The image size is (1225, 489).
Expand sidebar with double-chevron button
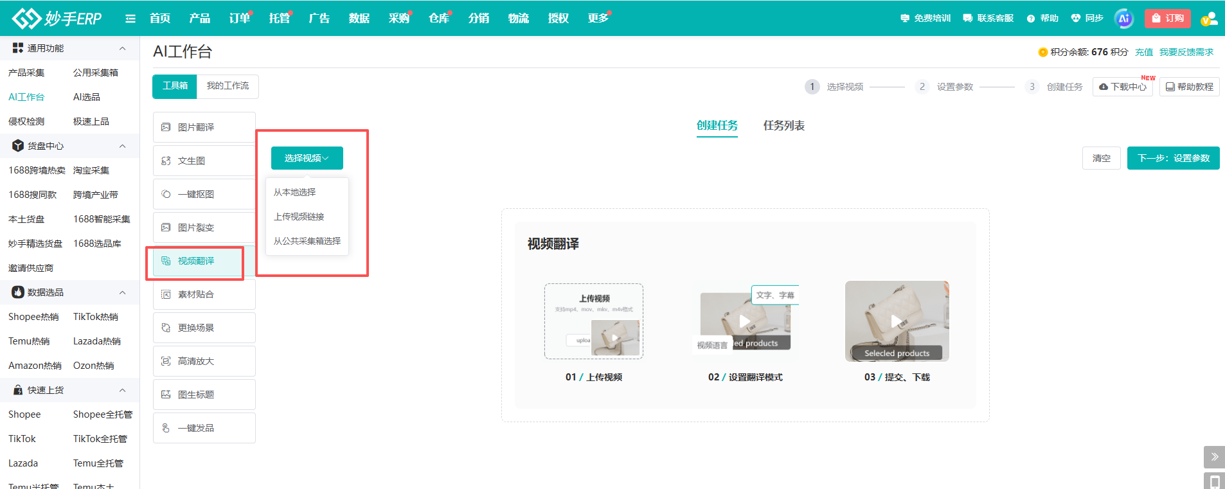(x=1214, y=457)
